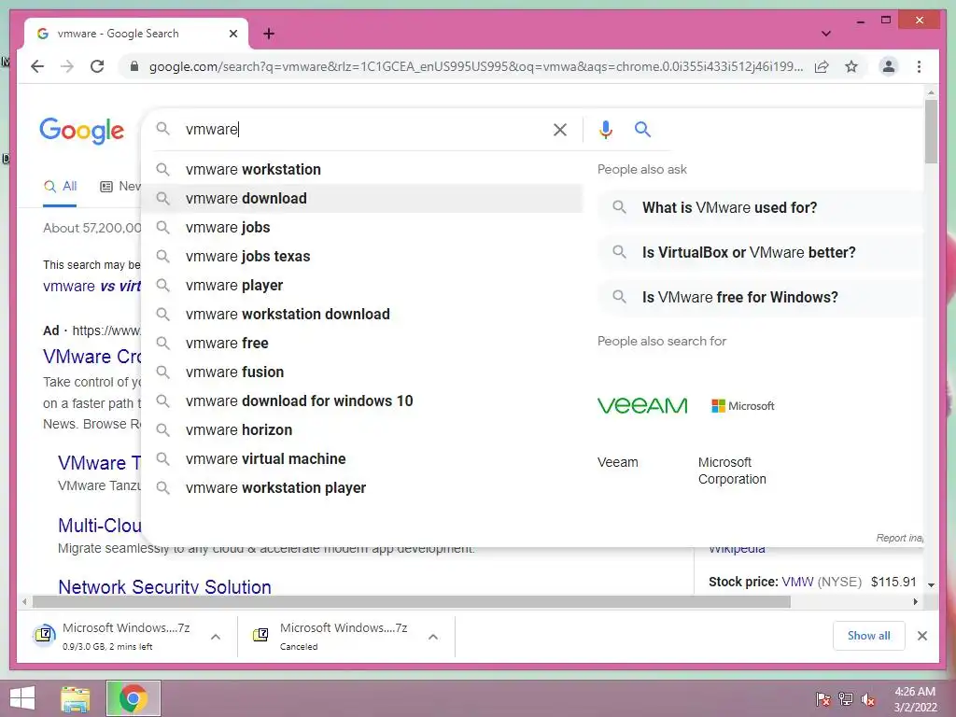This screenshot has height=717, width=956.
Task: Select suggestion vmware horizon
Action: pyautogui.click(x=362, y=429)
